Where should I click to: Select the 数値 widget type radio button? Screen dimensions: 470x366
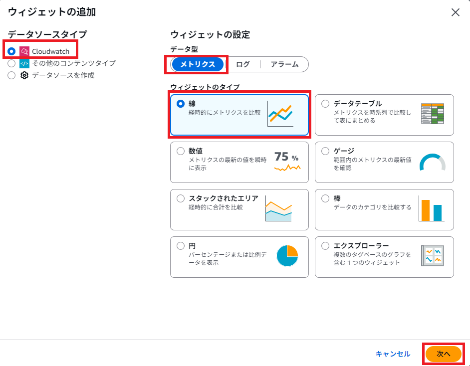click(181, 151)
